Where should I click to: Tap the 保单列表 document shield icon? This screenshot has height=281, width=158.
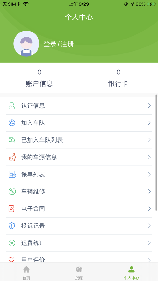(x=12, y=174)
